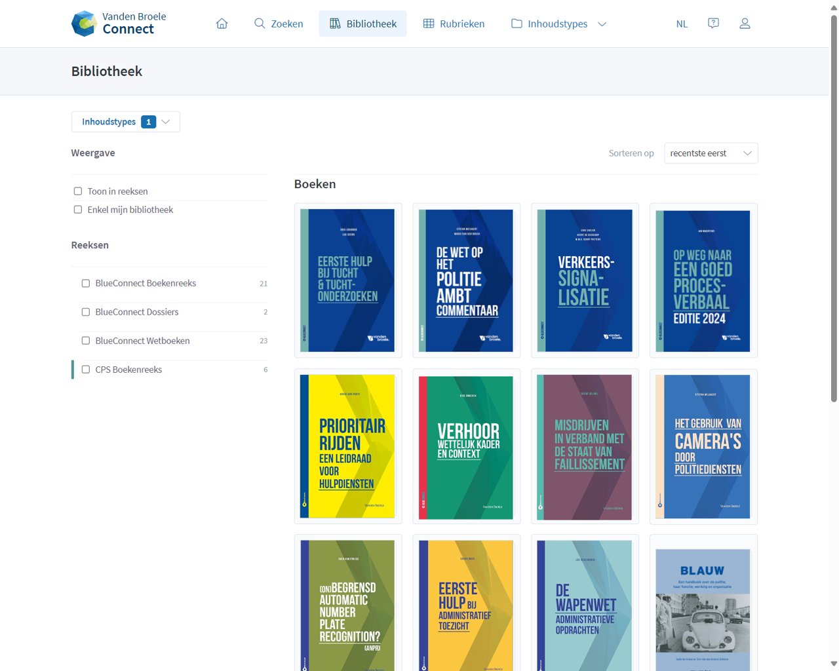Screen dimensions: 839x671
Task: Tick the BlueConnect Dossiers checkbox
Action: (x=86, y=313)
